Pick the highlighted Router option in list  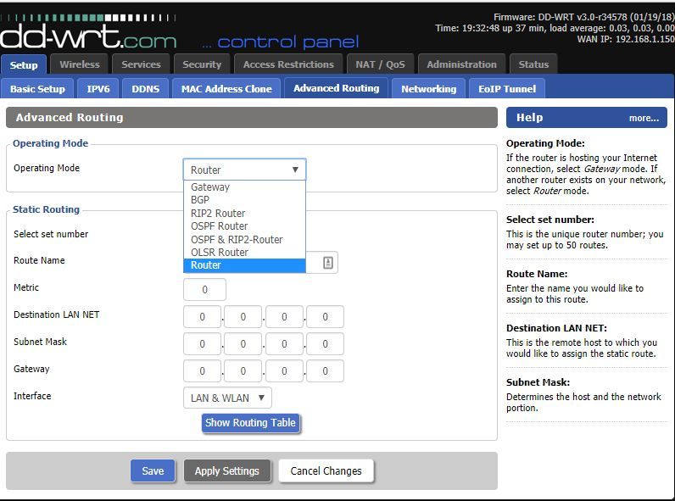click(244, 265)
